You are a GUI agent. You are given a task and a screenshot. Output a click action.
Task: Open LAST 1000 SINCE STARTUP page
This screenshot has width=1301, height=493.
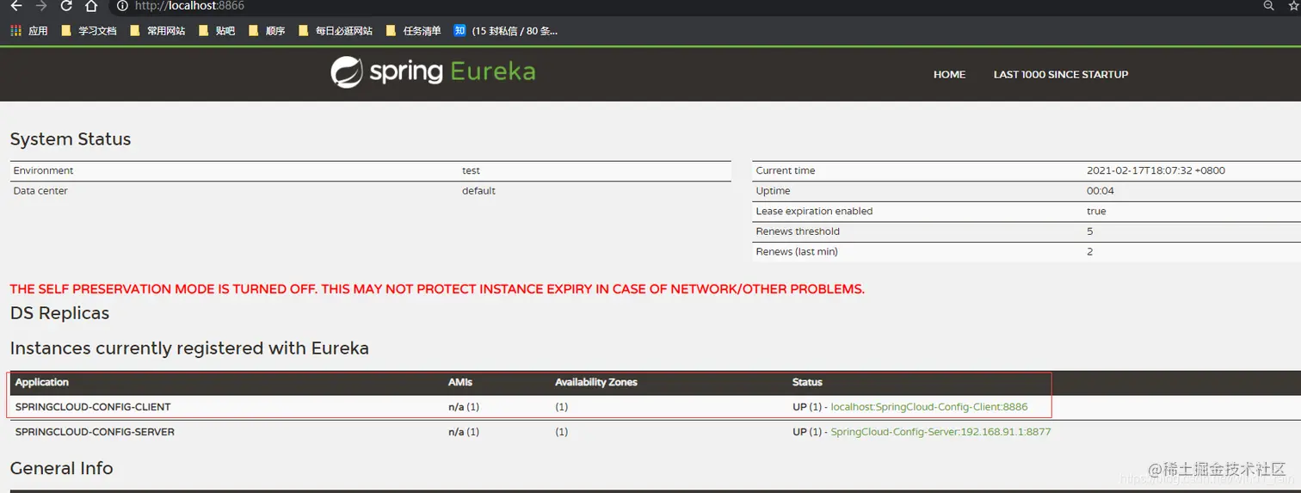[x=1061, y=75]
